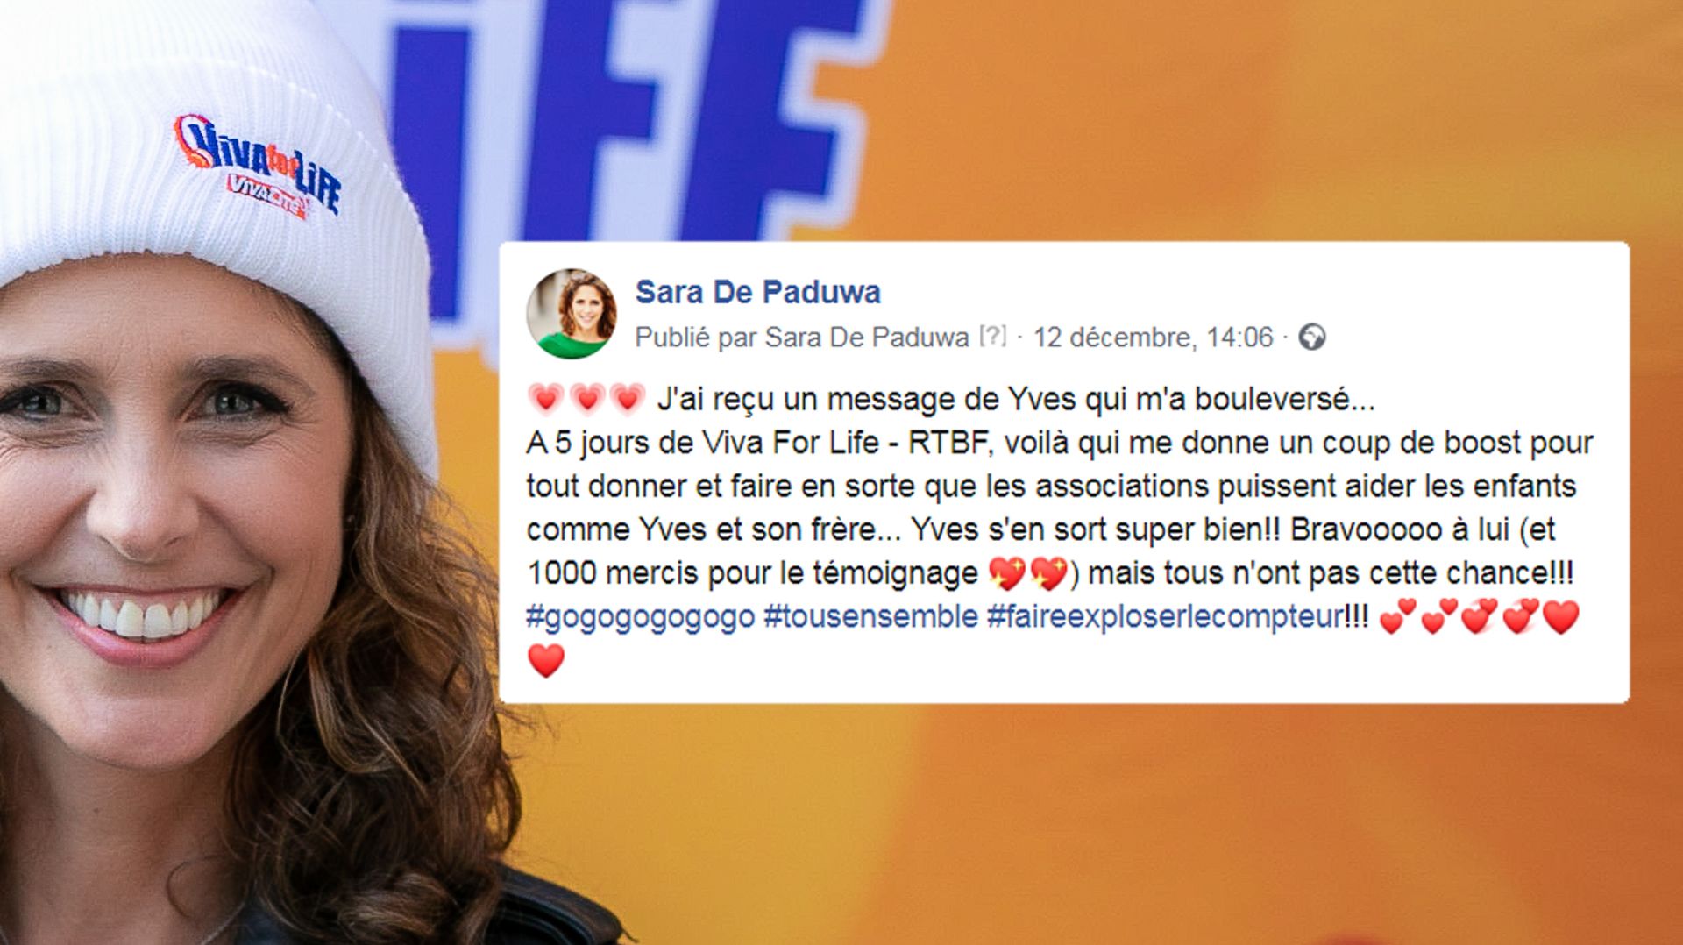Open the #tousensemble hashtag
The image size is (1683, 945).
[x=870, y=617]
